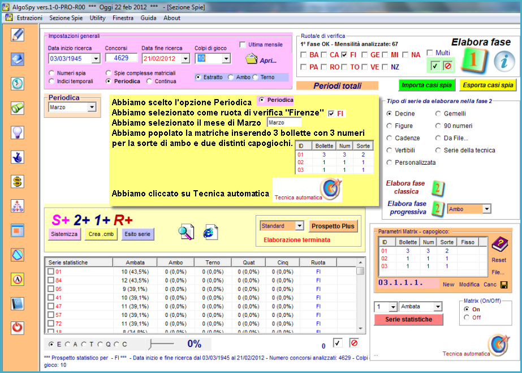The height and width of the screenshot is (373, 522).
Task: Click the magnifier document preview icon
Action: (186, 232)
